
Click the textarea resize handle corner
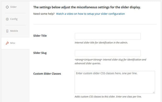tap(154, 92)
